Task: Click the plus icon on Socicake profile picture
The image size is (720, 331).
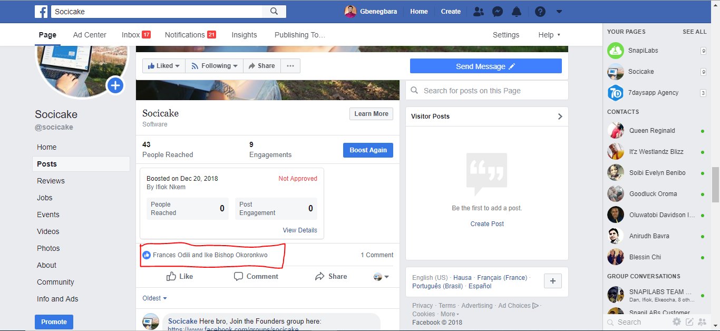Action: click(x=115, y=85)
